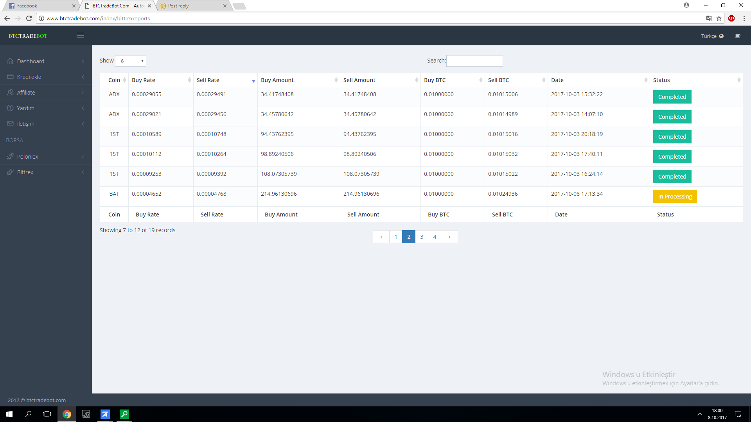The width and height of the screenshot is (751, 422).
Task: Go to page 1 in pagination
Action: pos(396,237)
